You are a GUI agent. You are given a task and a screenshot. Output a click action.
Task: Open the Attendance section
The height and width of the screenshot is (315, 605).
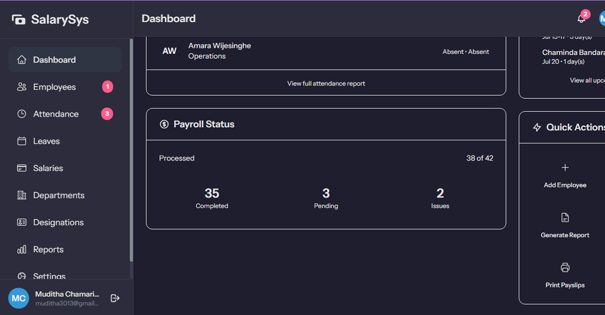click(56, 114)
